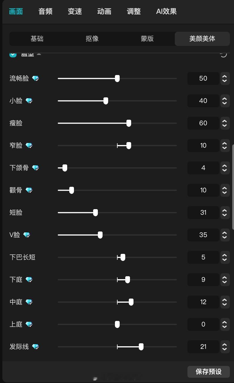Select the 抠像 sub-tab

point(92,39)
